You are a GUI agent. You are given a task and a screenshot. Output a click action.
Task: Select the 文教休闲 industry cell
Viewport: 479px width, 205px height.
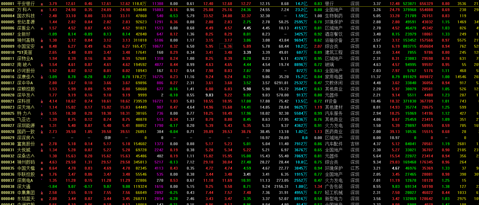[x=334, y=83]
